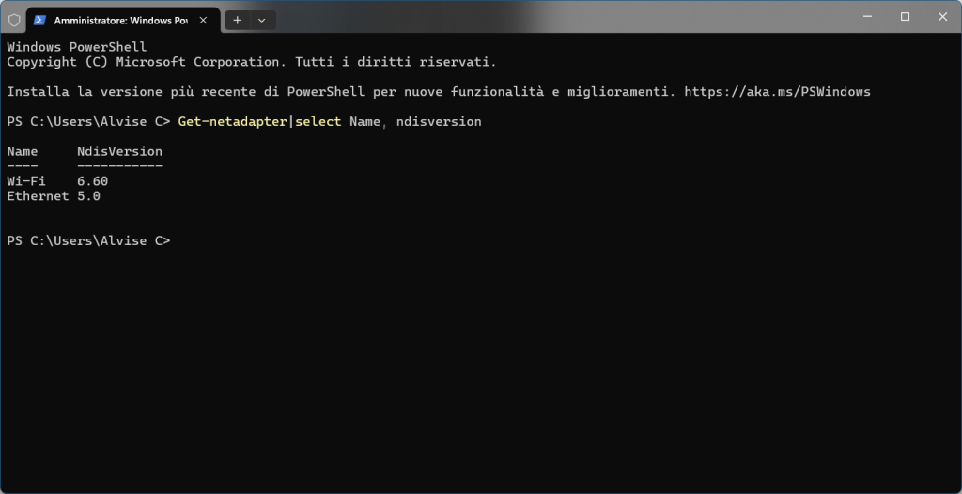Click the Wi-Fi adapter name
962x494 pixels.
pos(25,181)
